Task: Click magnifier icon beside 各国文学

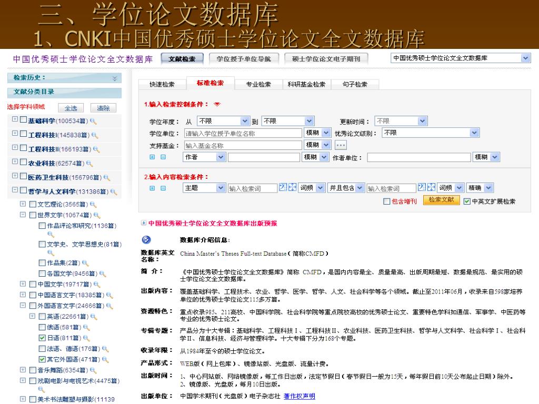Action: [103, 274]
